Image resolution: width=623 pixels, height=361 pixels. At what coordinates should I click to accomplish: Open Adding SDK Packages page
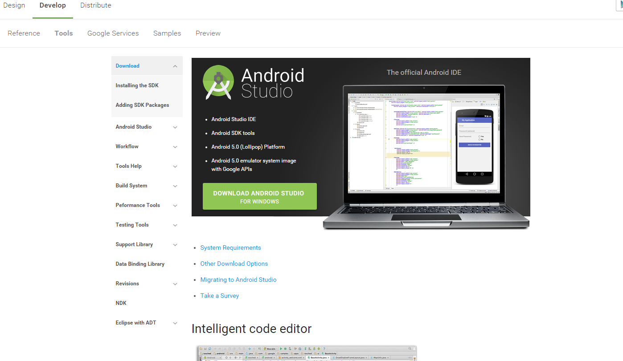pyautogui.click(x=142, y=105)
